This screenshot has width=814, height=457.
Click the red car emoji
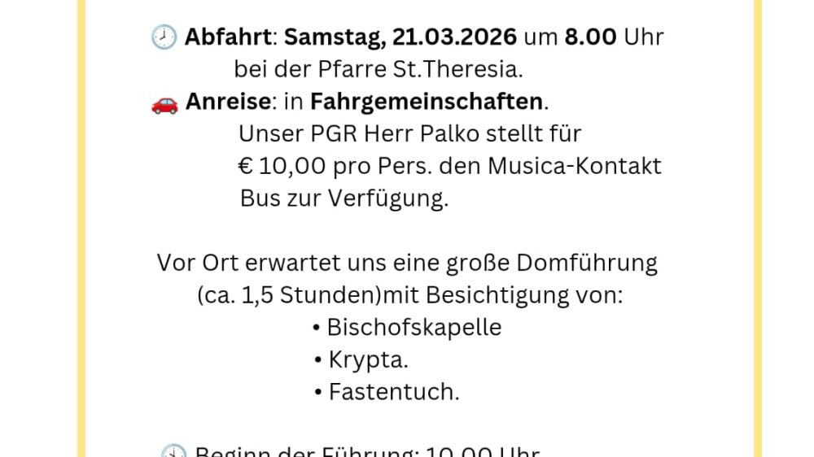pos(164,103)
